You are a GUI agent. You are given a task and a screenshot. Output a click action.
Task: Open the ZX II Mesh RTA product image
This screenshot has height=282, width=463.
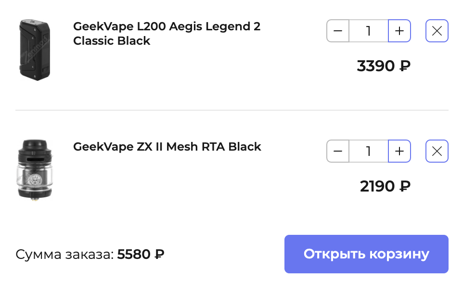click(x=35, y=169)
